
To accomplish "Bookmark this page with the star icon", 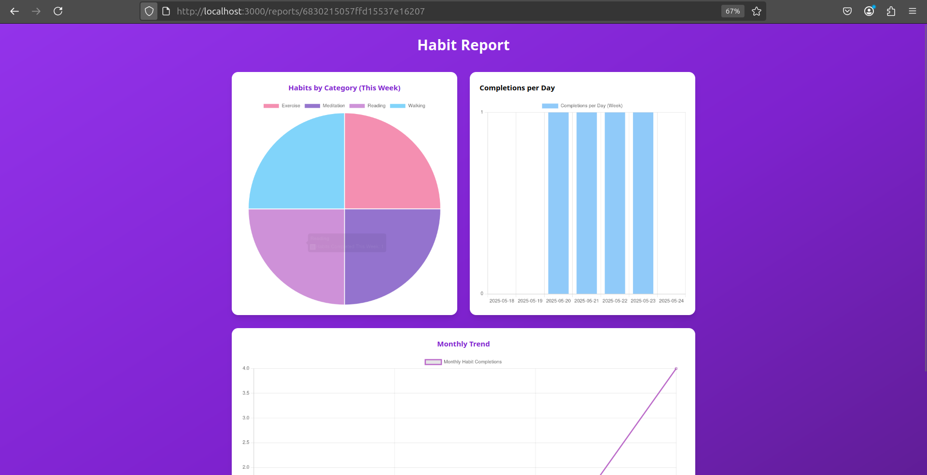I will pos(757,11).
